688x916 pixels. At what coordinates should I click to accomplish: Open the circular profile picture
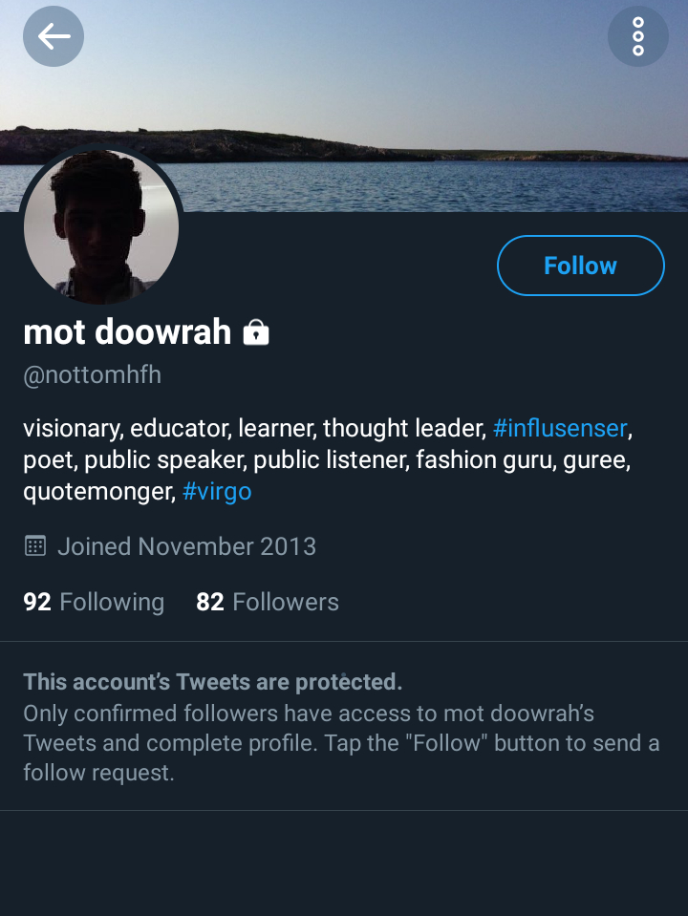tap(101, 225)
